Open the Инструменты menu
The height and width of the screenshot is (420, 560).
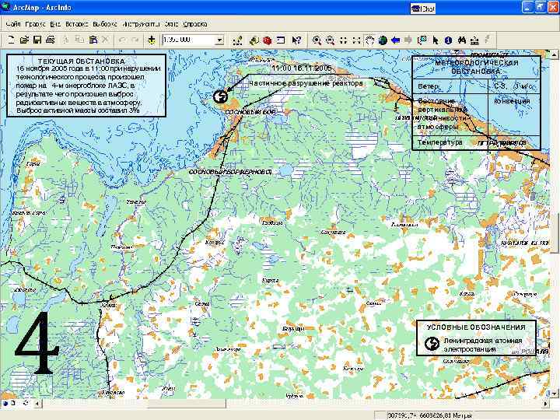point(141,24)
